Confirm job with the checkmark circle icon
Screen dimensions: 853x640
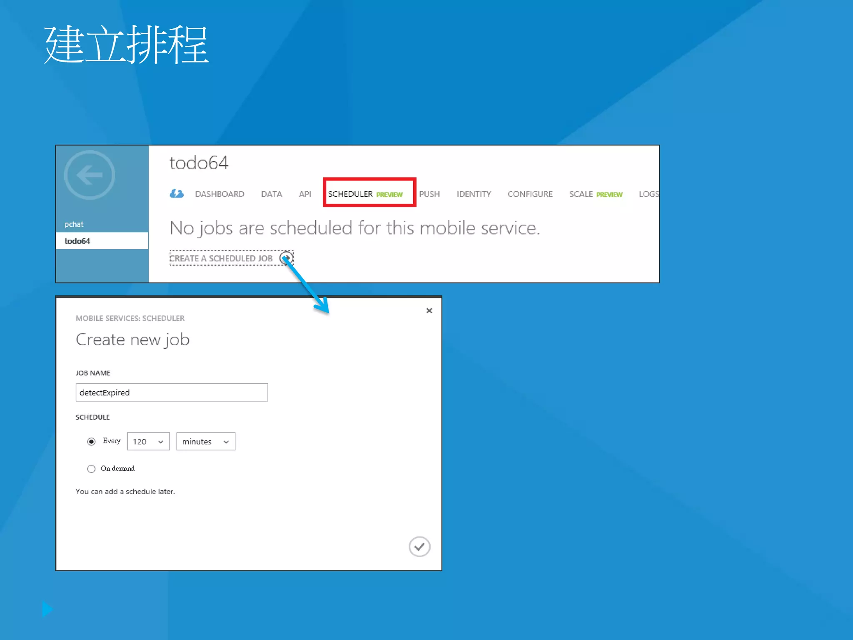419,547
